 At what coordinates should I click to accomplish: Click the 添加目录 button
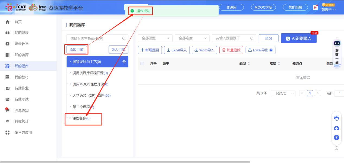coord(76,50)
